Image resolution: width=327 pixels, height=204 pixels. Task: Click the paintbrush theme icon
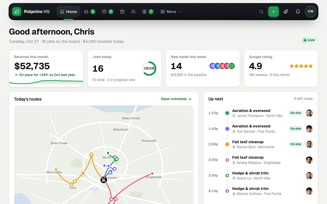coord(286,12)
